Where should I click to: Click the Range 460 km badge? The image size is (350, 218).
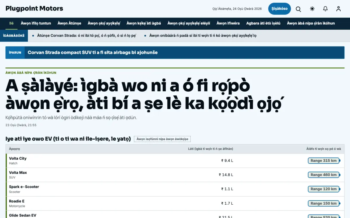tap(324, 175)
